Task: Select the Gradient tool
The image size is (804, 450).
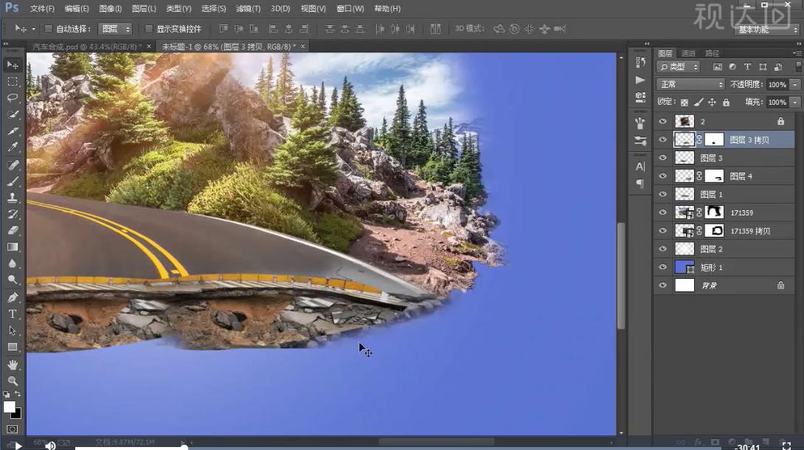Action: click(13, 247)
